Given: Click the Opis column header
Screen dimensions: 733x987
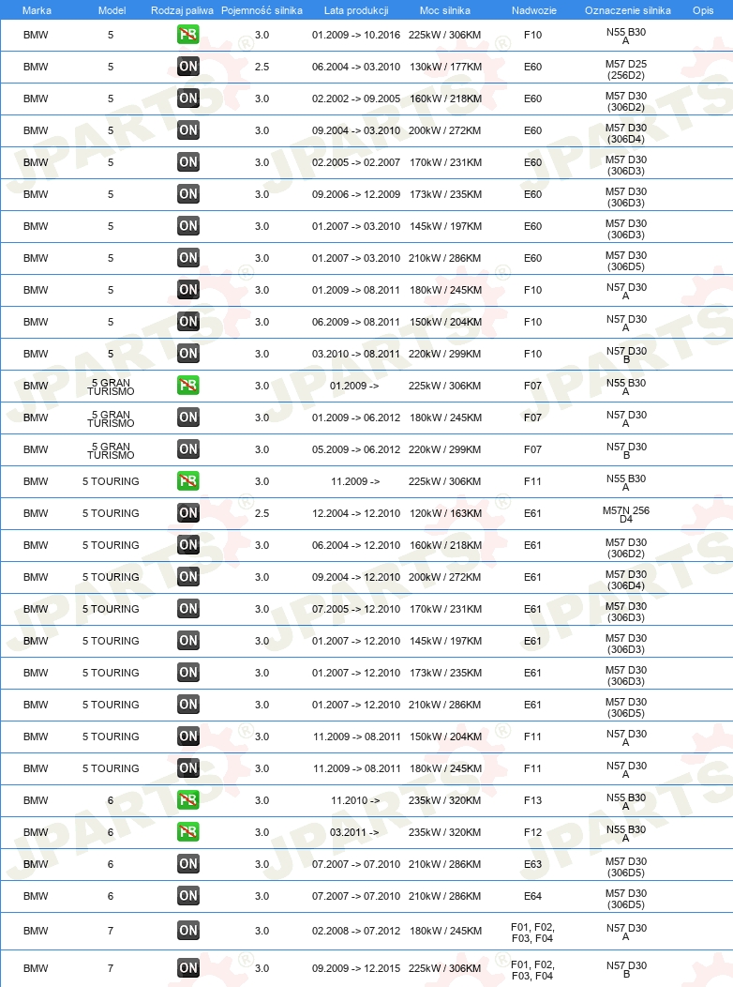Looking at the screenshot, I should pyautogui.click(x=703, y=10).
